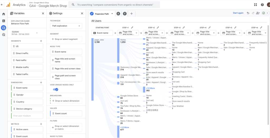Edit Step +5 with pencil icon
The width and height of the screenshot is (270, 138).
point(235,27)
